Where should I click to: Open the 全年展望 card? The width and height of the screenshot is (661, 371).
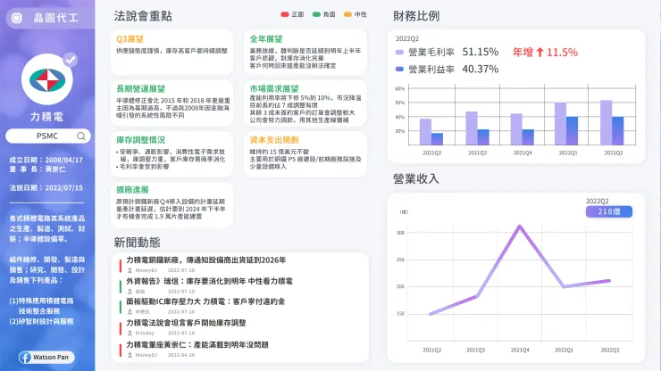pyautogui.click(x=305, y=53)
